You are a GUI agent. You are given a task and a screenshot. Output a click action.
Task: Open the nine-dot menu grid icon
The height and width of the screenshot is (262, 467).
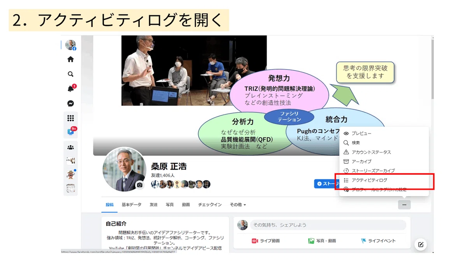[70, 118]
